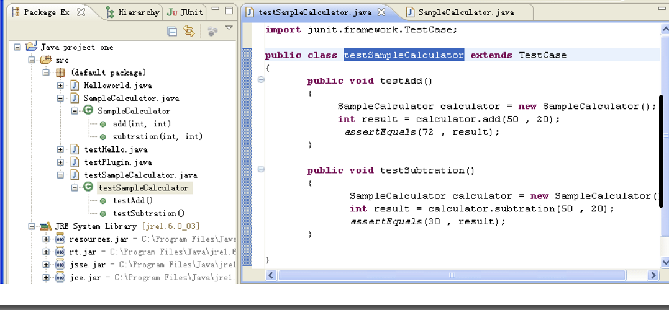Click the source folder icon next to src
669x310 pixels.
point(45,60)
